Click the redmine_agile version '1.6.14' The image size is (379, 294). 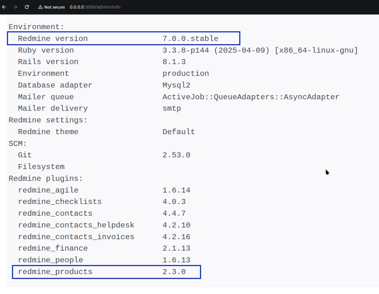pos(176,190)
